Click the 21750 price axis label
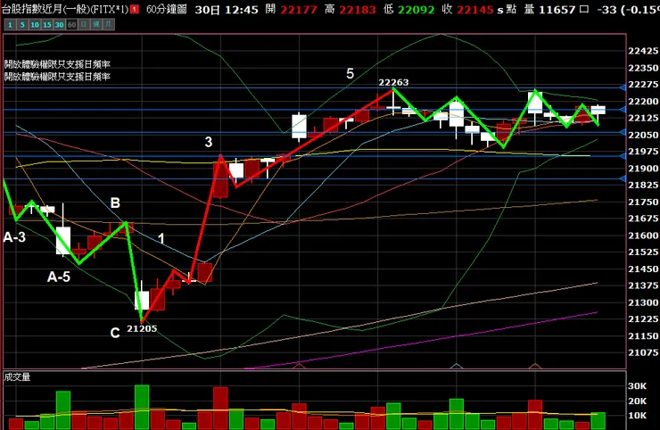 643,203
